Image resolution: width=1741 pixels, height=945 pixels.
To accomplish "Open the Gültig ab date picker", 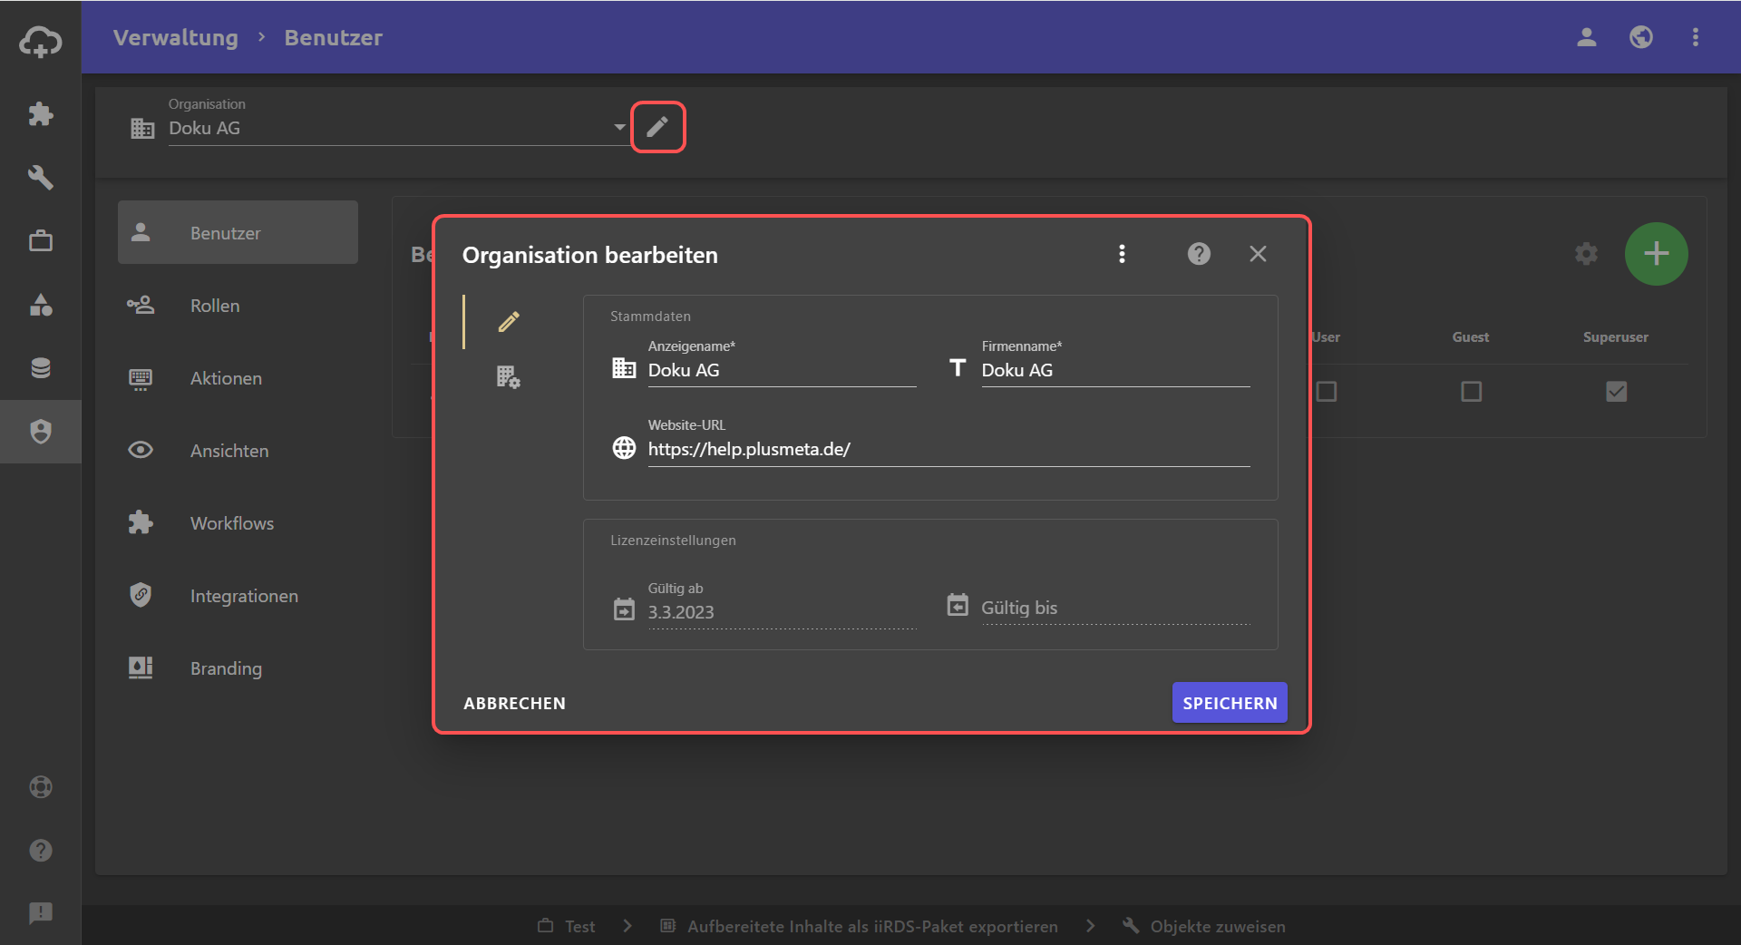I will coord(624,609).
